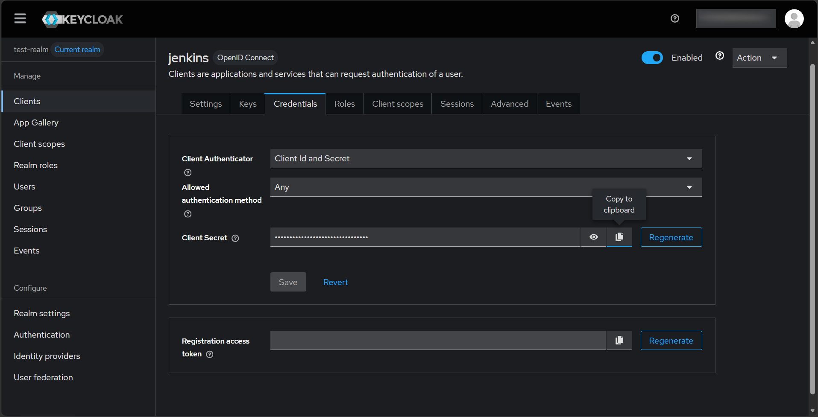
Task: Open the hamburger navigation menu
Action: 20,19
